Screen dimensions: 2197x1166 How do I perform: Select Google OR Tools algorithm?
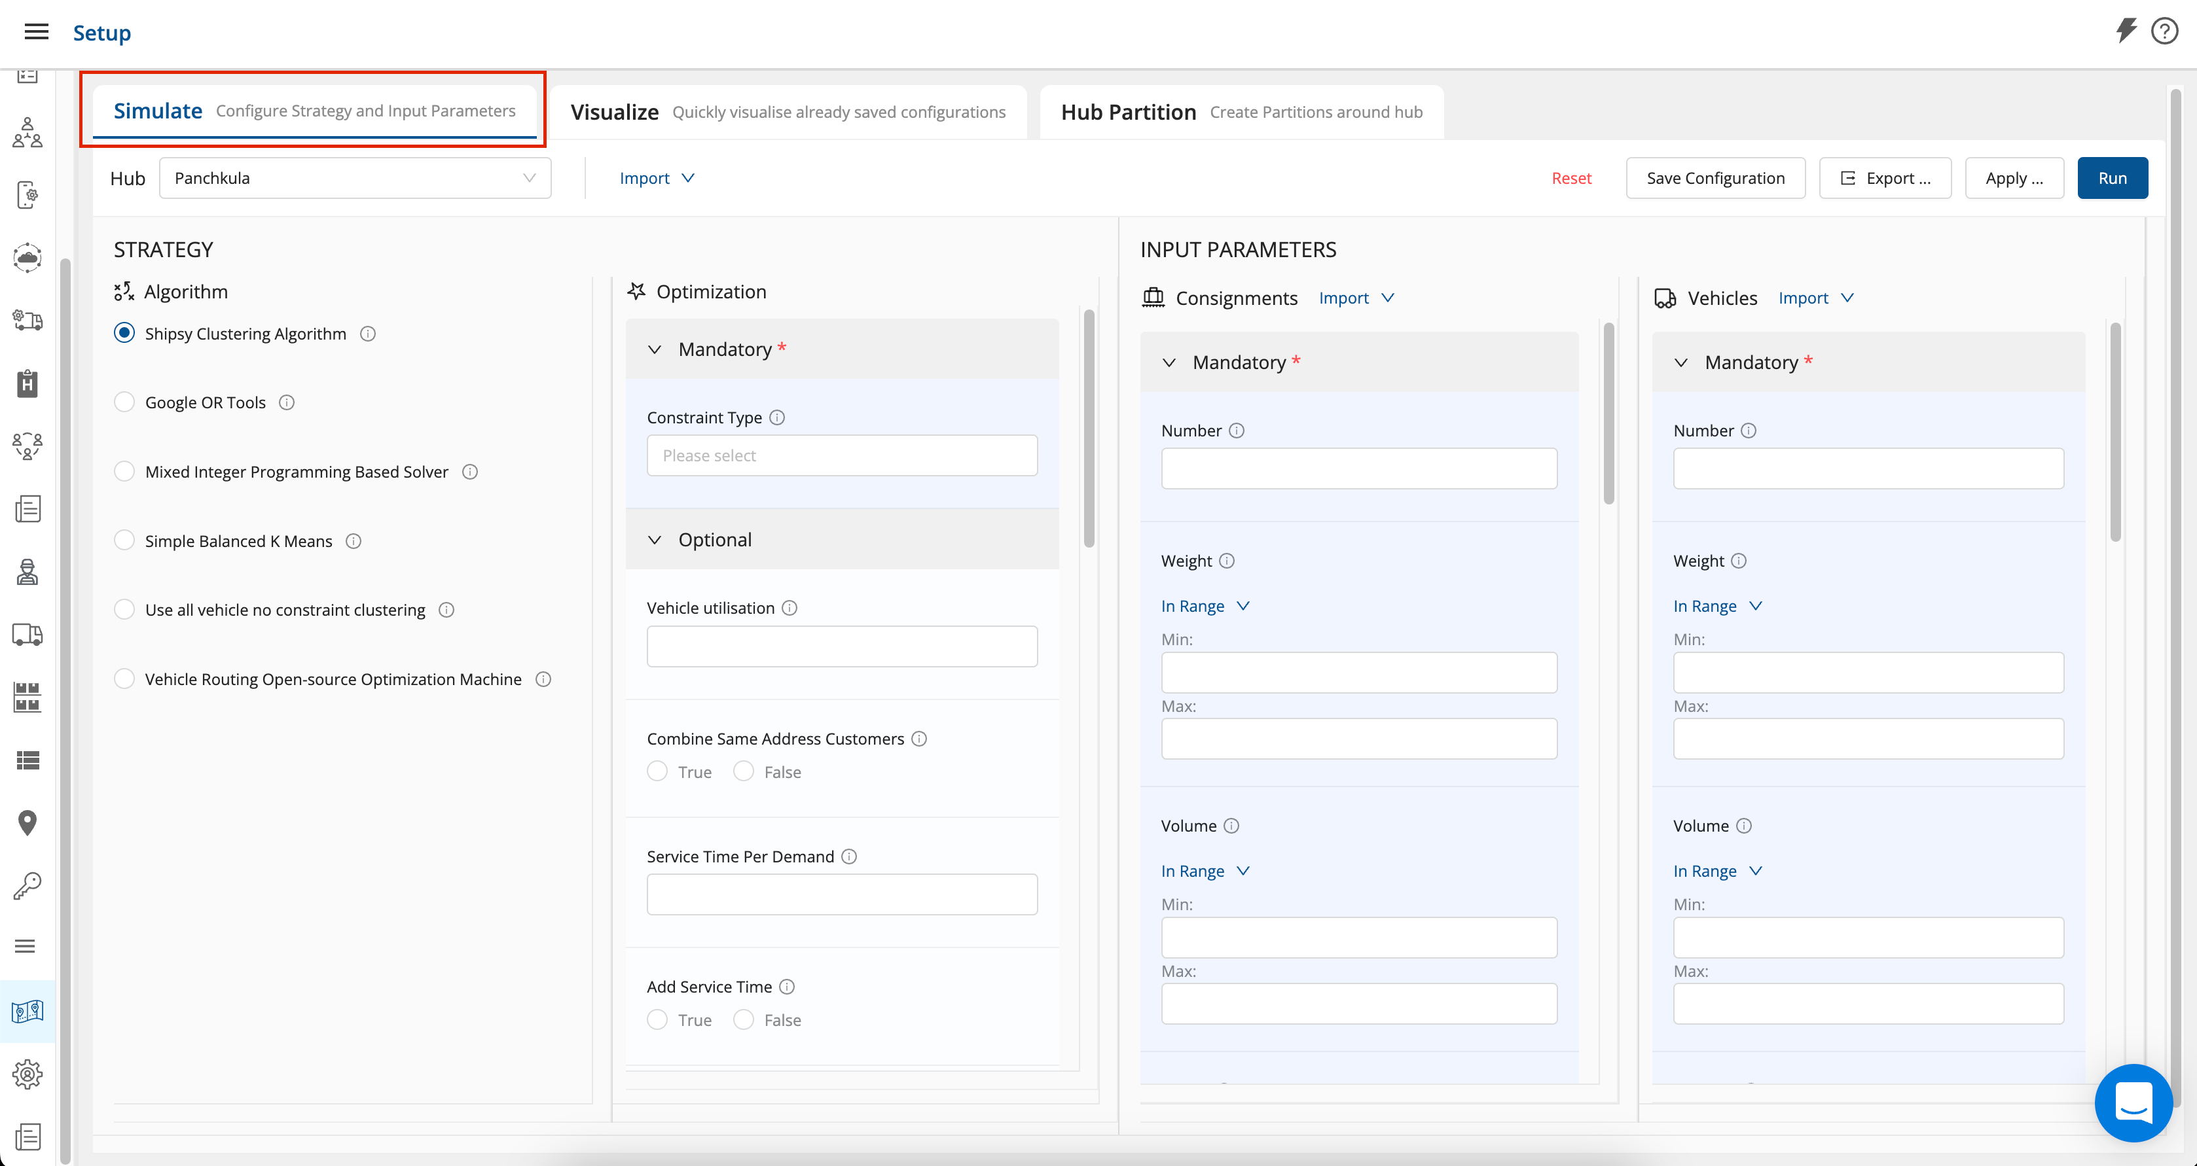pyautogui.click(x=124, y=402)
